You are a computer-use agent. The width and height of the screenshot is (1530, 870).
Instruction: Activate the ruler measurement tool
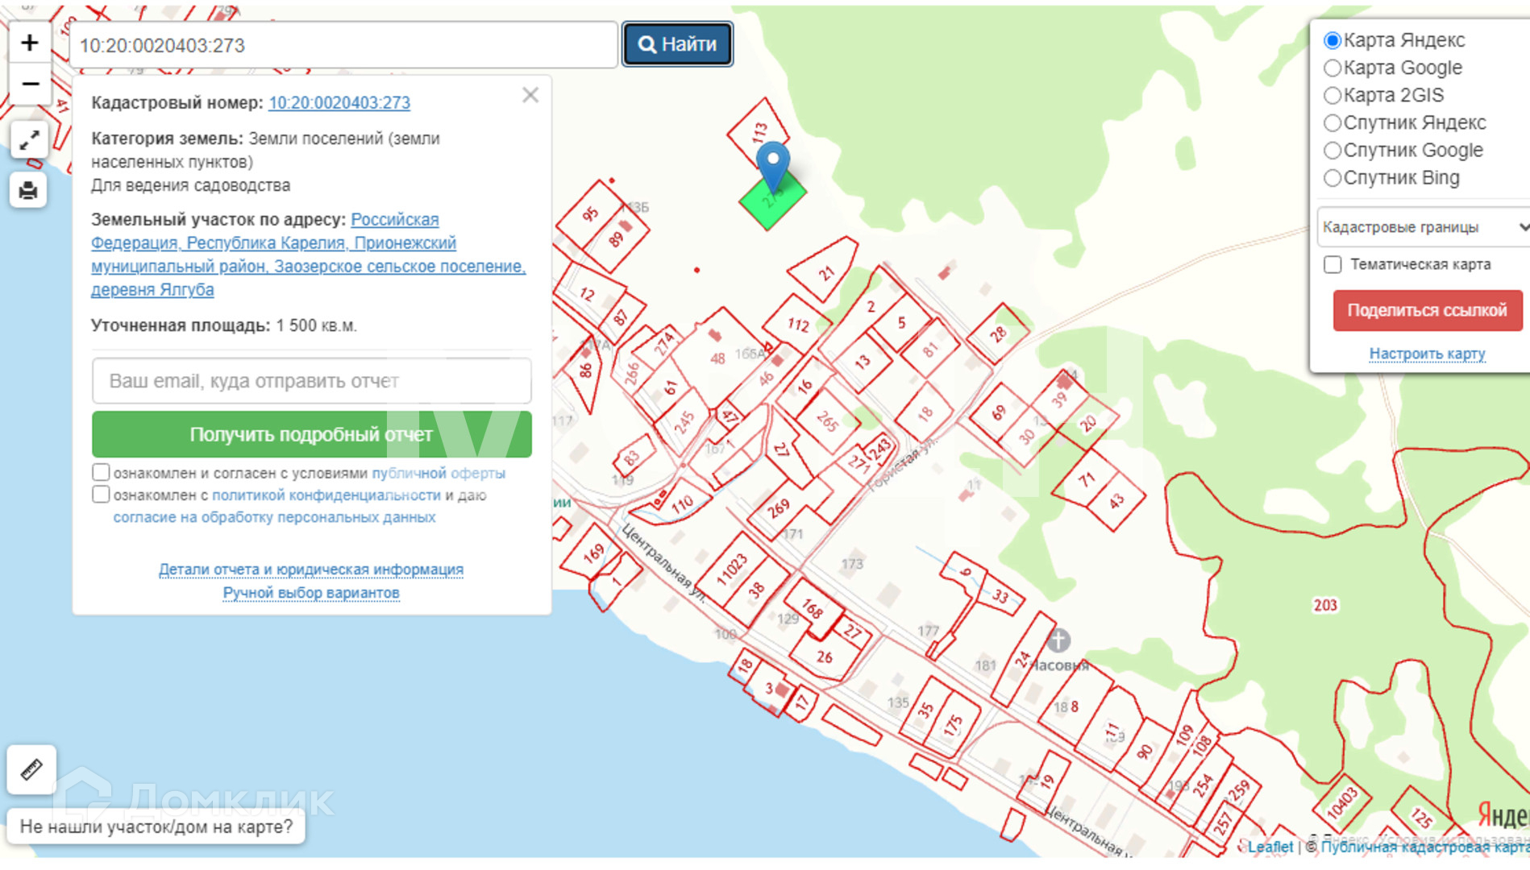[x=31, y=769]
